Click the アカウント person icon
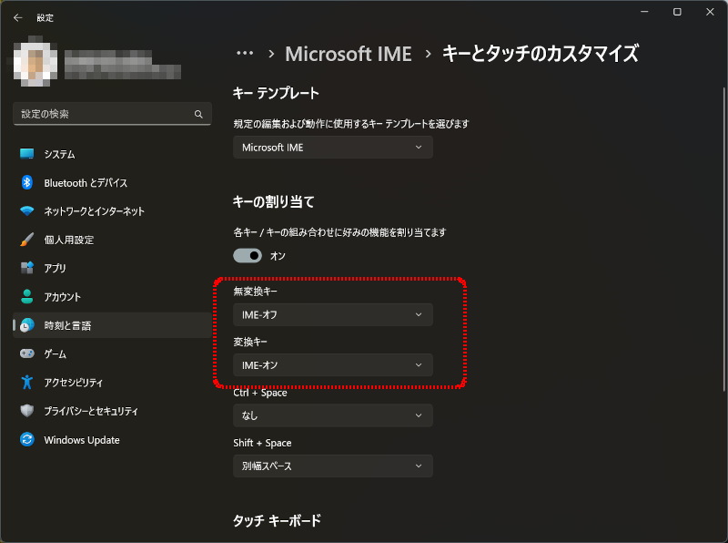Viewport: 728px width, 543px height. 27,297
